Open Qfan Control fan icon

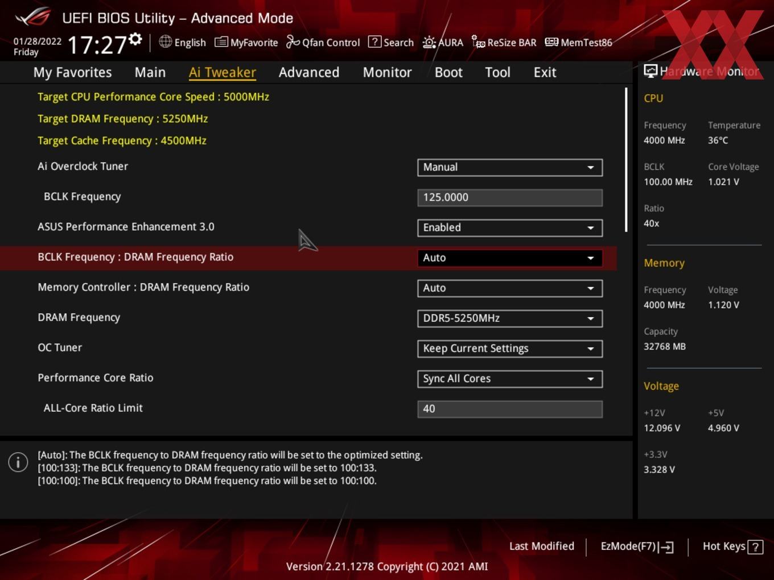[293, 42]
